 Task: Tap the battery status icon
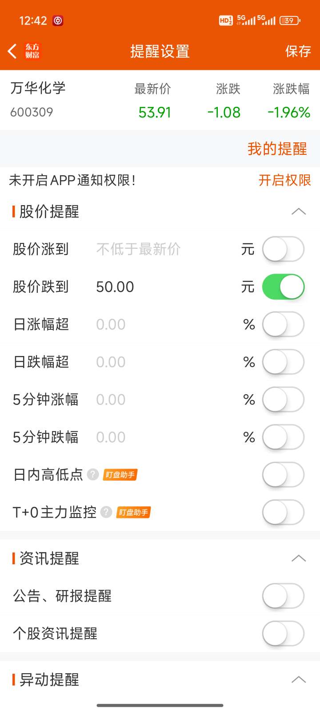[290, 20]
